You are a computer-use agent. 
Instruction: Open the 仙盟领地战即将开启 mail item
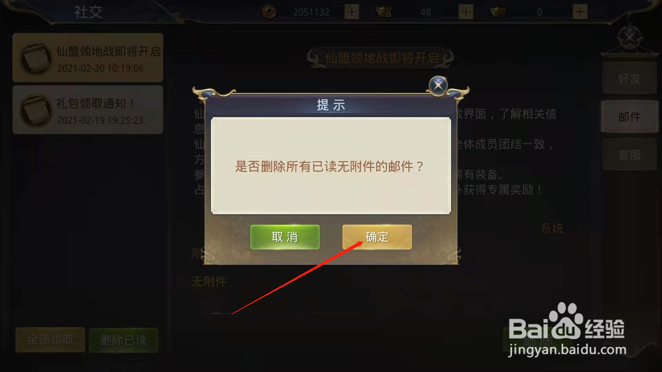pos(88,58)
